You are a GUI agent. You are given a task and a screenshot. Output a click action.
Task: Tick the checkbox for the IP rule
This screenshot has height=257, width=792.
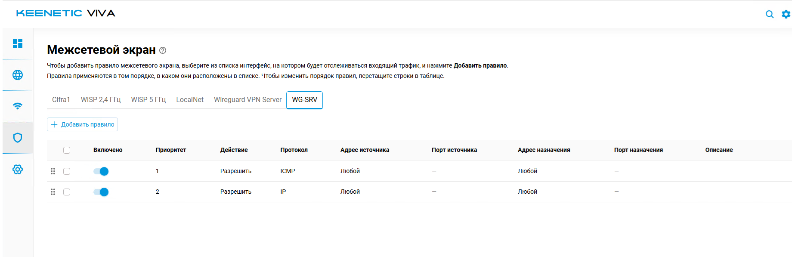click(x=67, y=192)
